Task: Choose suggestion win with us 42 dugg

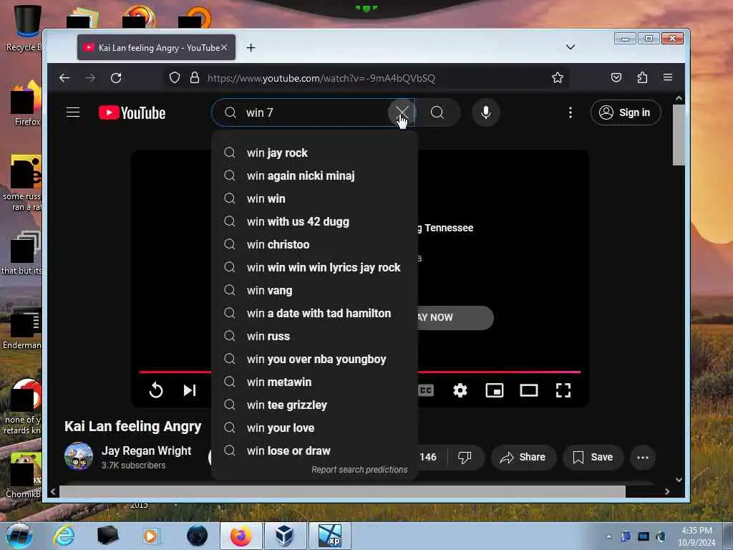Action: 314,221
